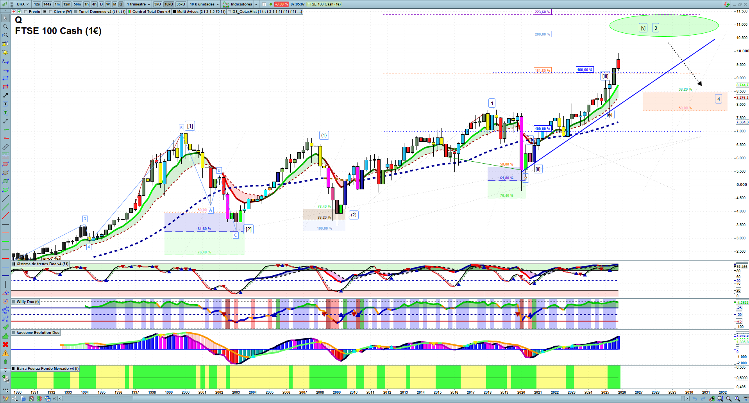Toggle the Sistema de trenes Doc v4 panel box
Screen dimensions: 749x403
click(x=14, y=264)
